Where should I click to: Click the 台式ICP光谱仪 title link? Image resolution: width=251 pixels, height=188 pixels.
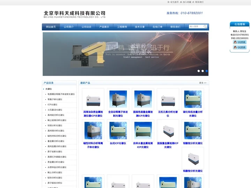(118, 143)
